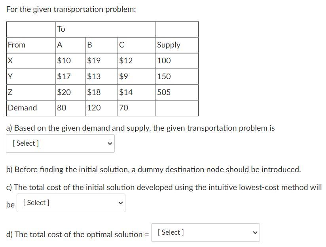Click the $14 cost cell in row Z
Screen dimensions: 326x247
(127, 92)
